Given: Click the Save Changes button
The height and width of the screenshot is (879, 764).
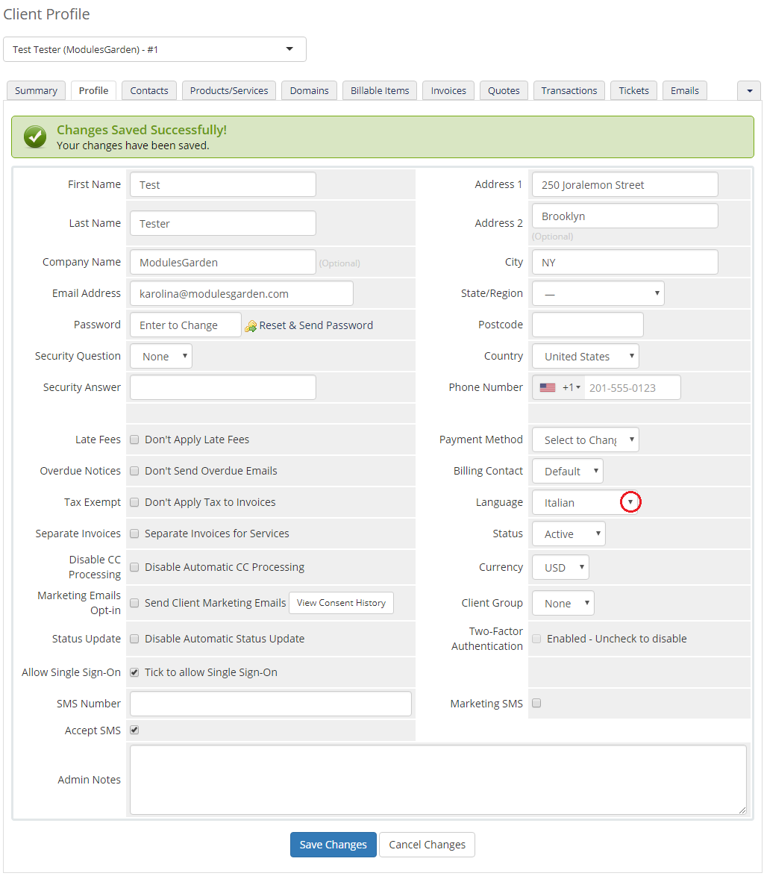Looking at the screenshot, I should pyautogui.click(x=333, y=845).
